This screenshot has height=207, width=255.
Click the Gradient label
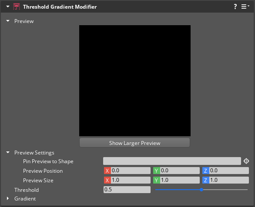[25, 199]
